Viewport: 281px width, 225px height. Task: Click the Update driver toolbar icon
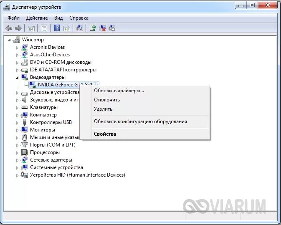tap(93, 28)
